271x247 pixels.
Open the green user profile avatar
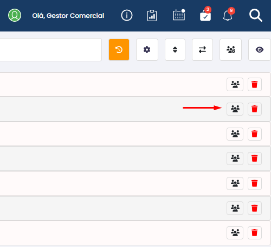coord(15,15)
